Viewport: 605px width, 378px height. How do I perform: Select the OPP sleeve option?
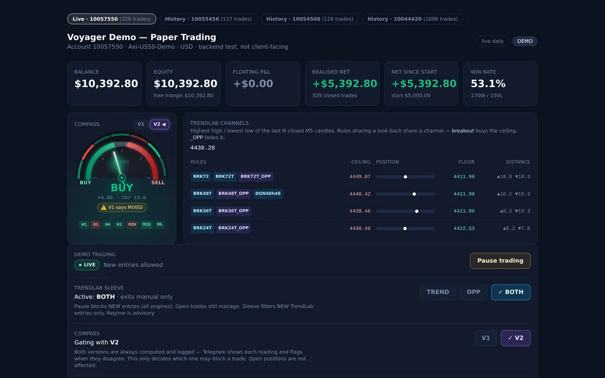[x=473, y=292]
